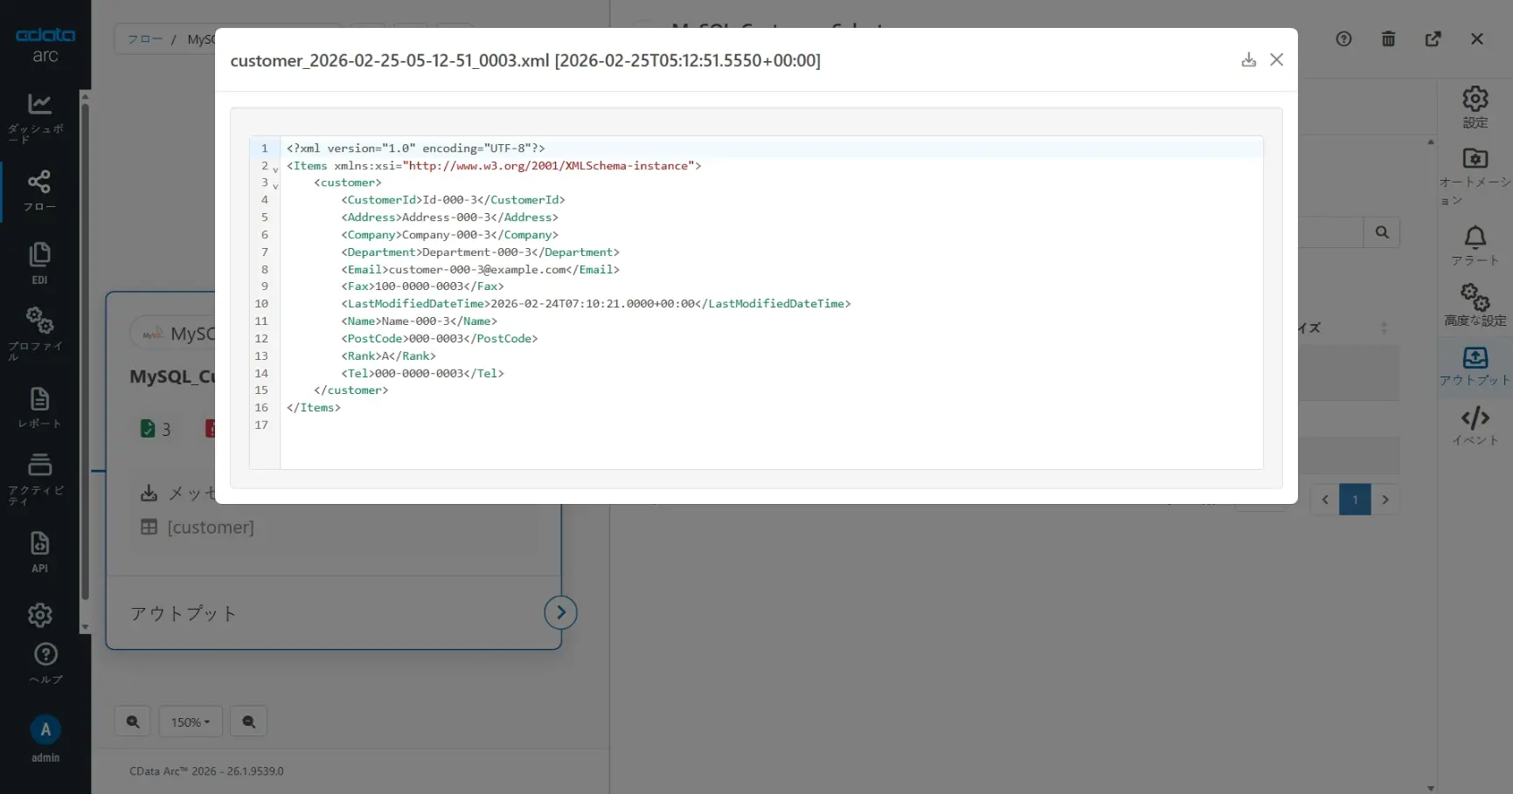Zoom in on the flow canvas

click(133, 722)
